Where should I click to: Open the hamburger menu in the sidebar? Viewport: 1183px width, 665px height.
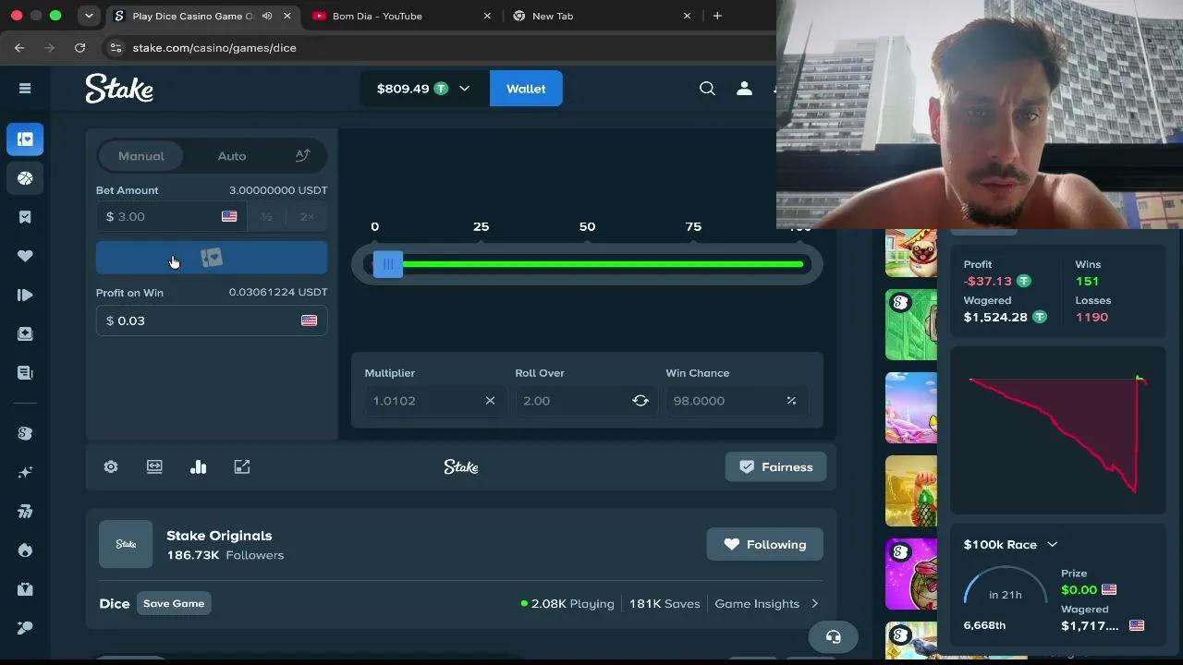25,89
